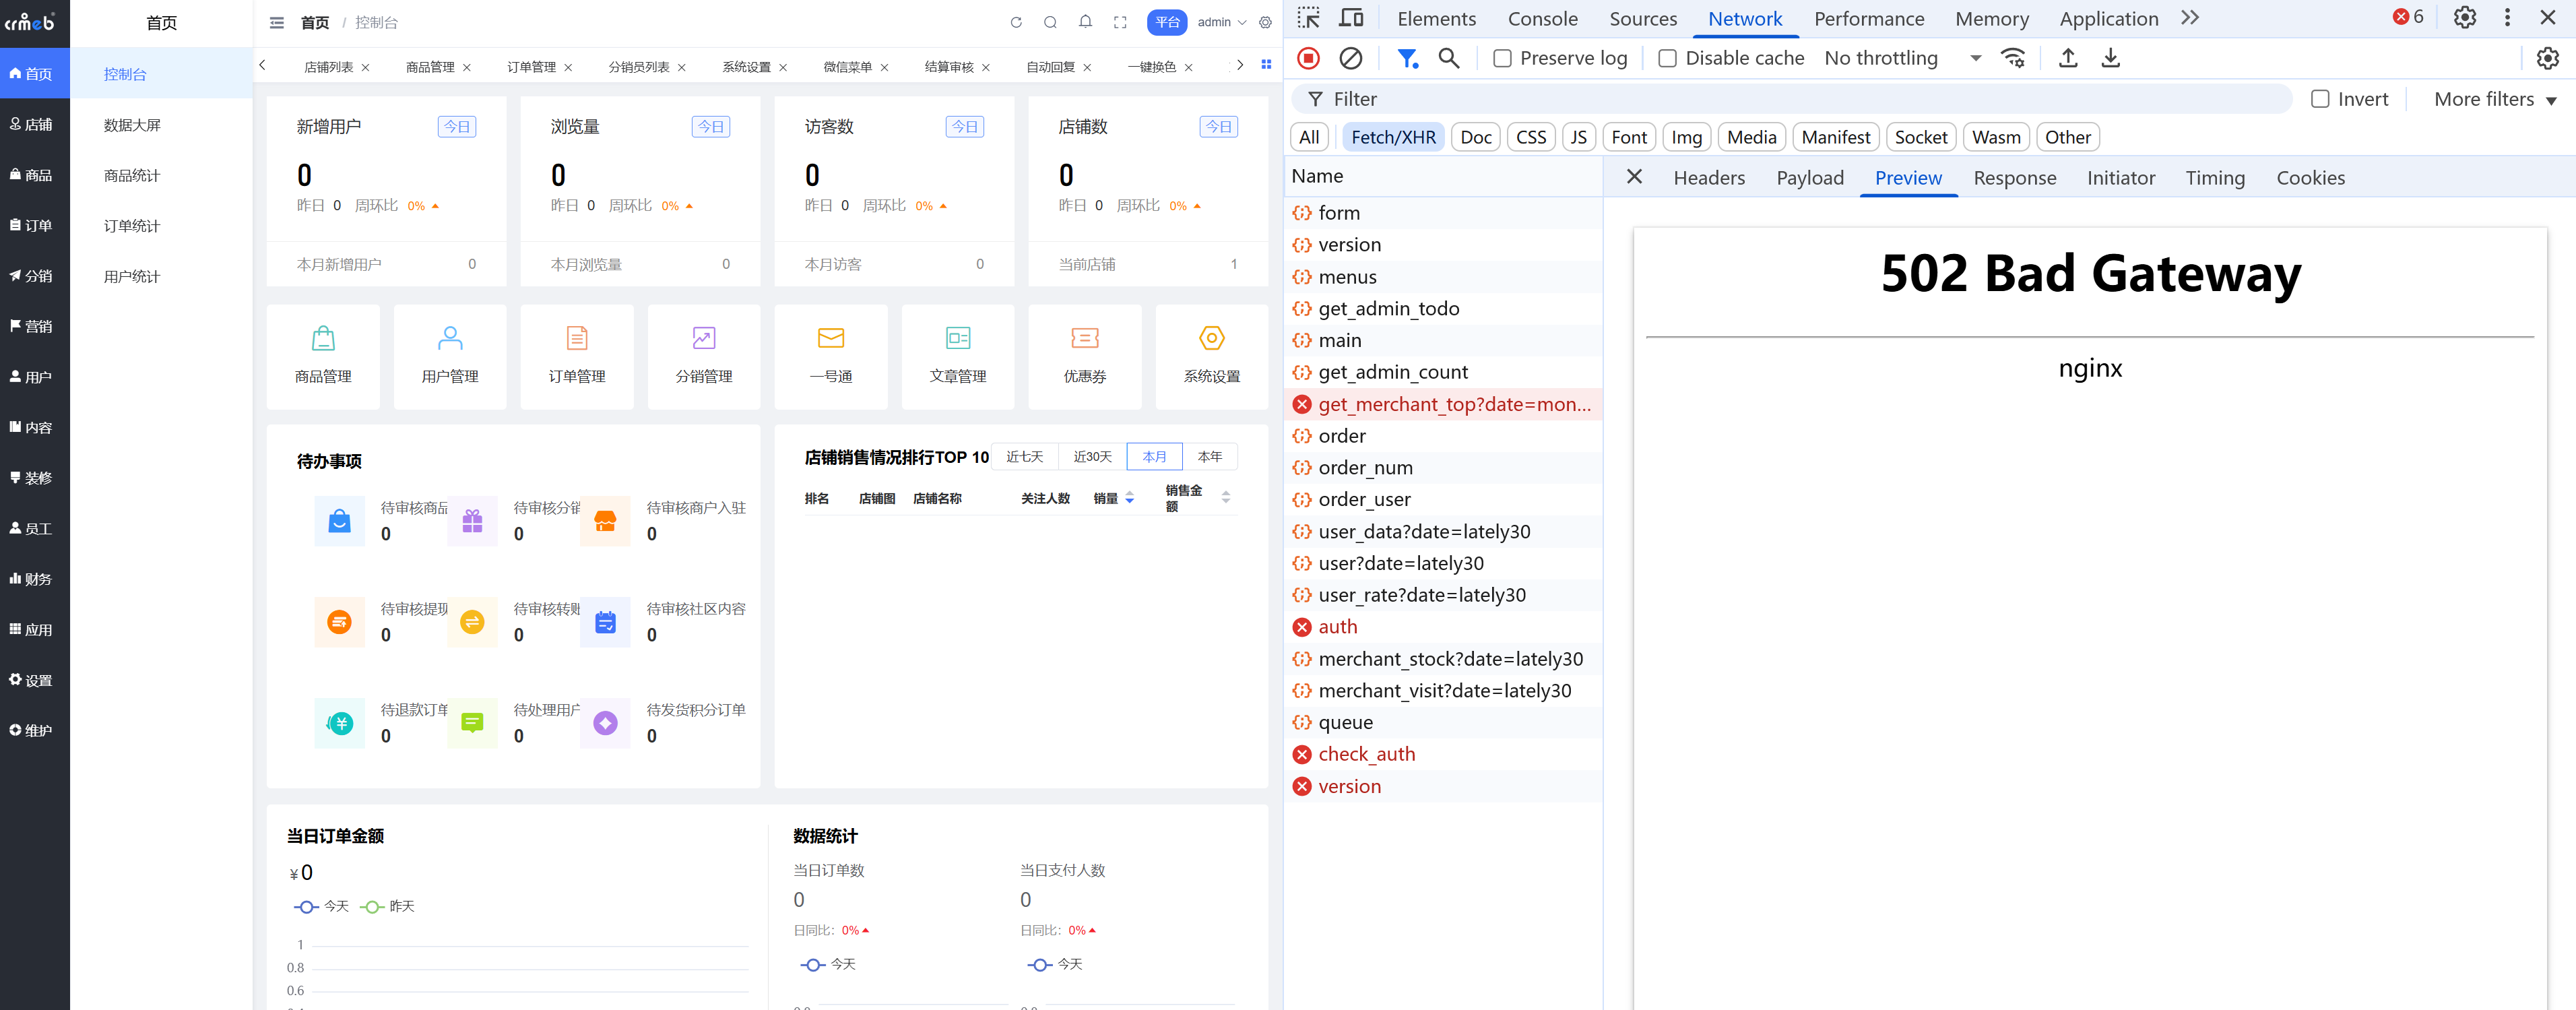Open the No throttling dropdown
This screenshot has width=2576, height=1010.
coord(1902,58)
